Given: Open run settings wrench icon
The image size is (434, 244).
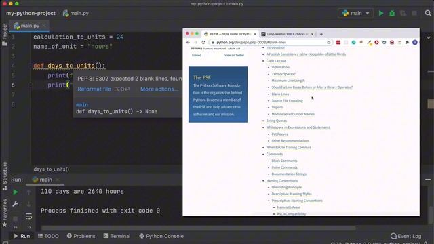Looking at the screenshot, I should [x=15, y=204].
